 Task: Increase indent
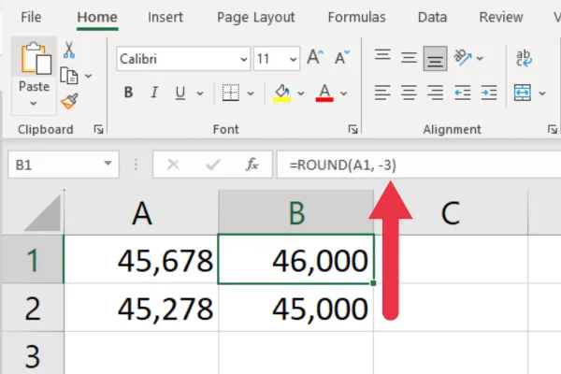point(489,93)
